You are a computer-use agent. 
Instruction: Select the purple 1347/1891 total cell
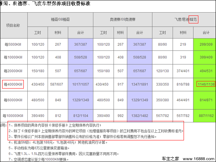tap(139, 85)
